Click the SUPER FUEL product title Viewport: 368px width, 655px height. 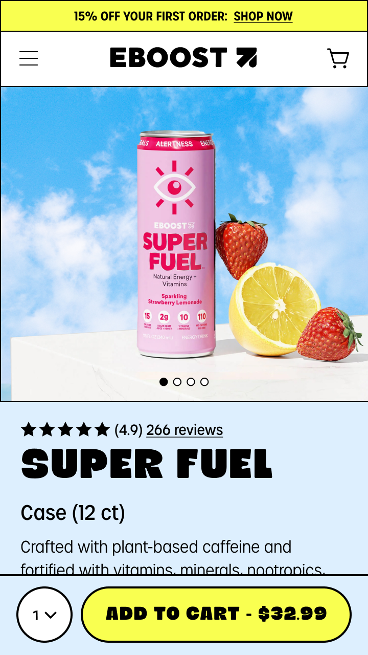pos(146,465)
